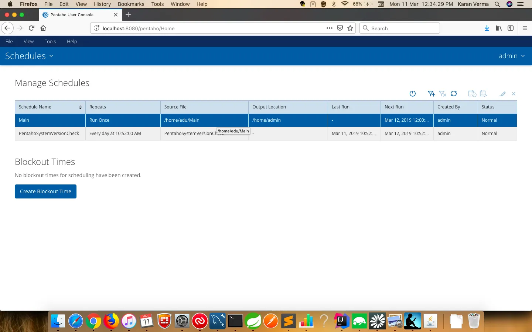Save the page to Pocket
Image resolution: width=532 pixels, height=332 pixels.
tap(340, 28)
